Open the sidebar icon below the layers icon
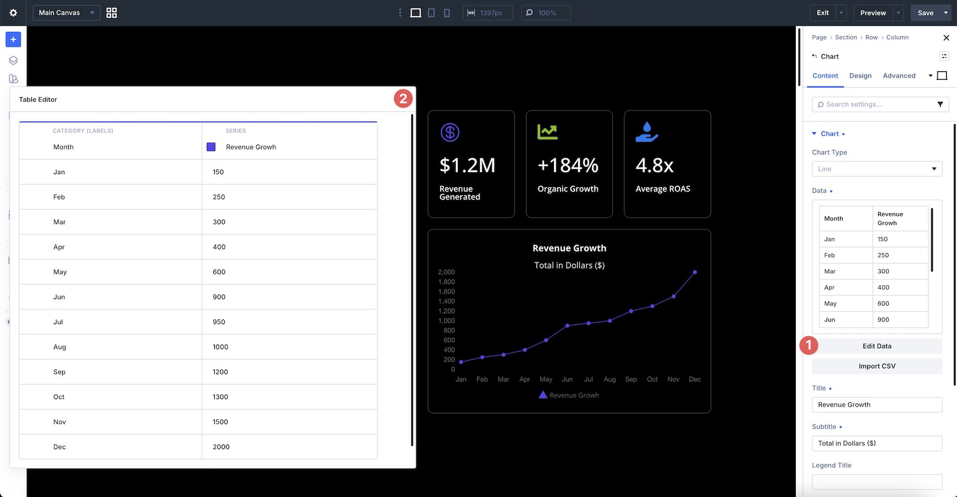Image resolution: width=957 pixels, height=497 pixels. [13, 79]
